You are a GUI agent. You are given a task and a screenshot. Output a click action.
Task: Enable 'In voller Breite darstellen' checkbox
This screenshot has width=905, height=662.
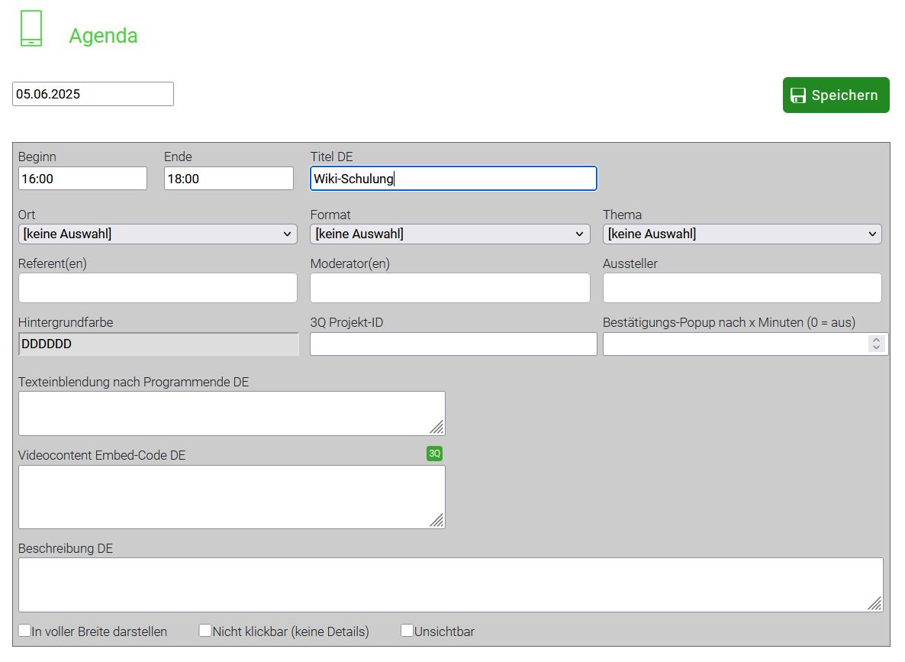tap(25, 631)
